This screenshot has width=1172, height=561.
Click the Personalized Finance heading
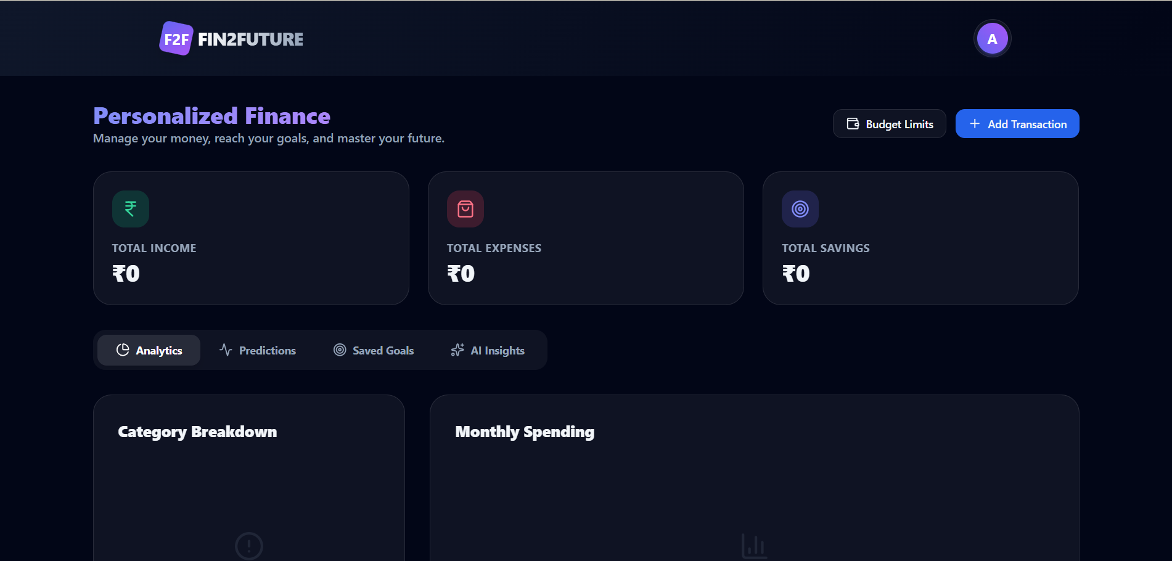[x=211, y=116]
